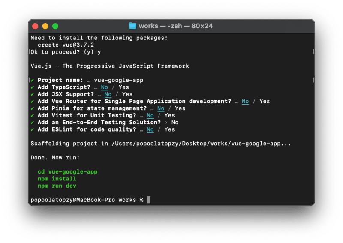Click the 'npm run dev' command line

pos(57,186)
